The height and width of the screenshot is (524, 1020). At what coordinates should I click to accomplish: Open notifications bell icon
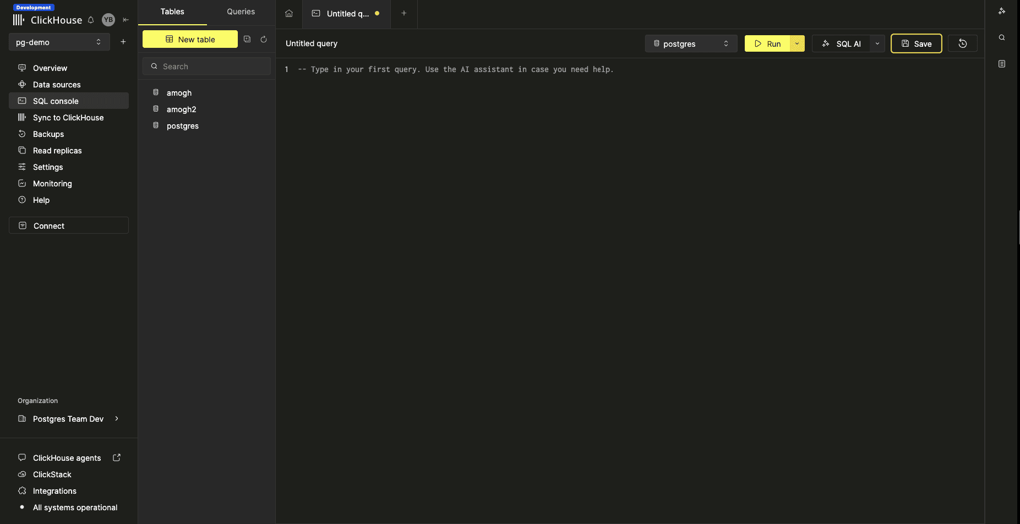[91, 20]
